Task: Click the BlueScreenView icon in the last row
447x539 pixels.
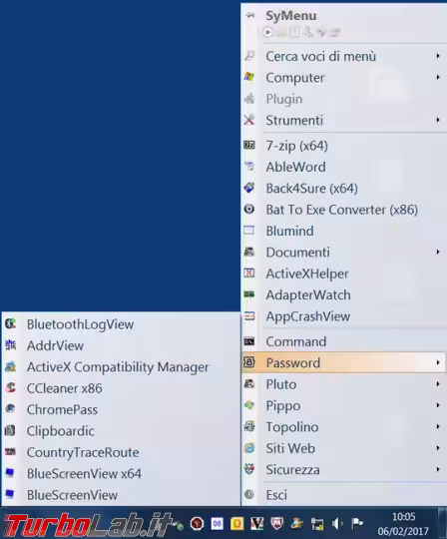Action: (x=11, y=494)
